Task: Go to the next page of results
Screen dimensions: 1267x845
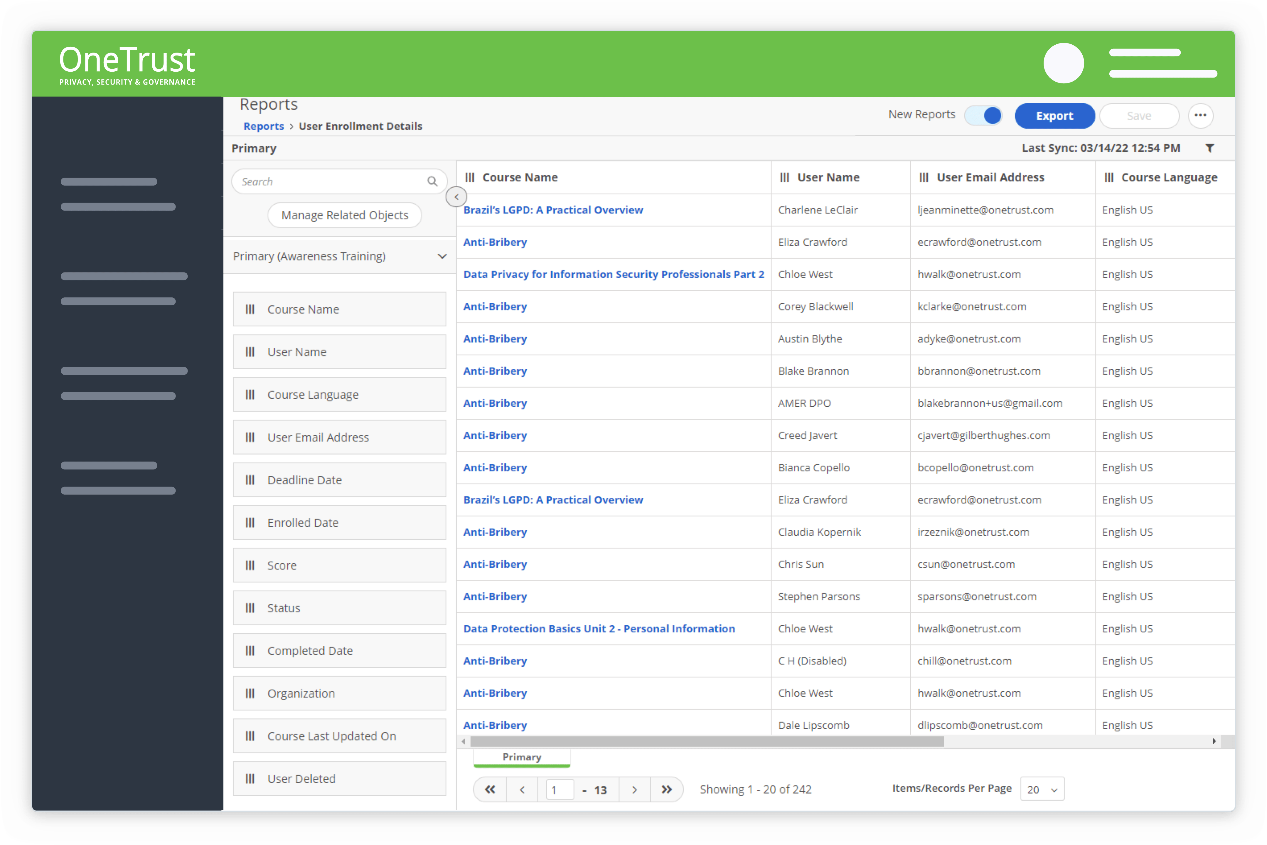Action: tap(635, 790)
